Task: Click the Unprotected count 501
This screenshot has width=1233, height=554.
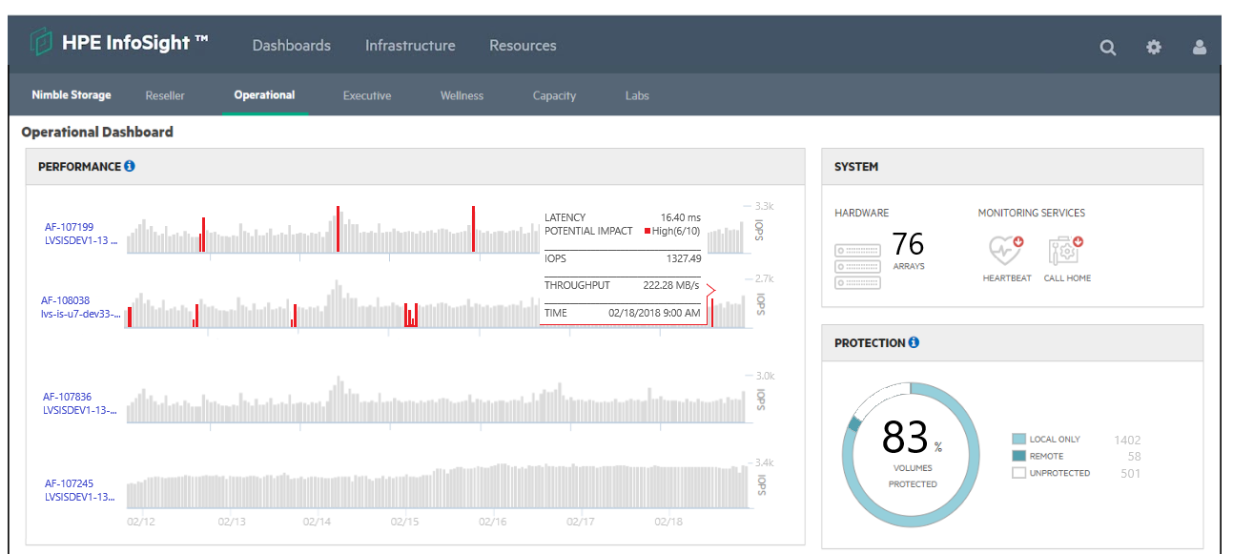Action: click(1130, 473)
